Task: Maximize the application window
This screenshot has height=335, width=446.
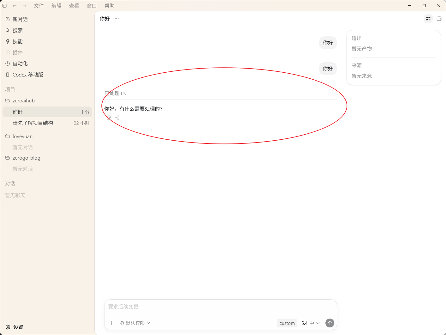Action: [424, 6]
